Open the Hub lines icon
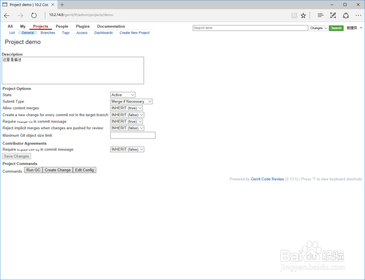365x280 pixels. click(320, 15)
